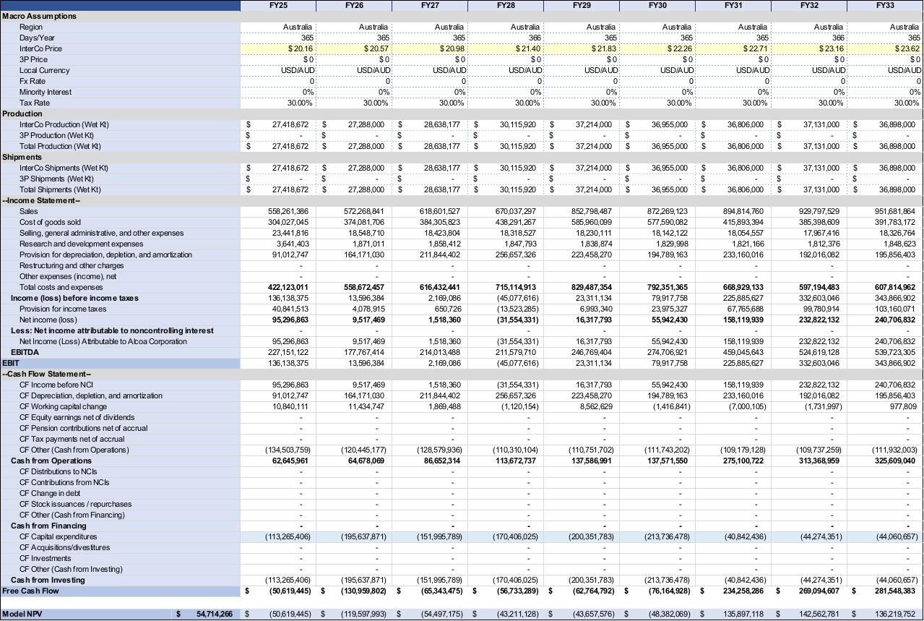This screenshot has width=924, height=621.
Task: Select FY25 Local Currency cell
Action: (278, 70)
